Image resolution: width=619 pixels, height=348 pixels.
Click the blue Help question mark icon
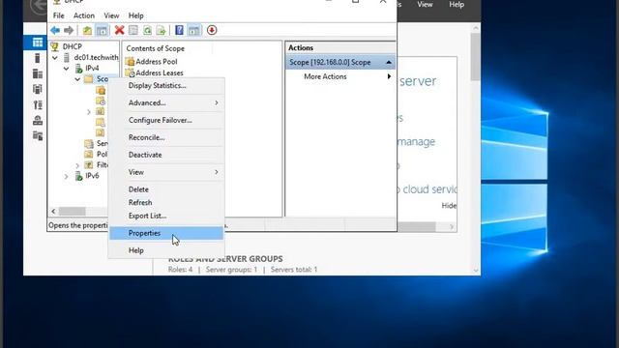click(x=179, y=30)
